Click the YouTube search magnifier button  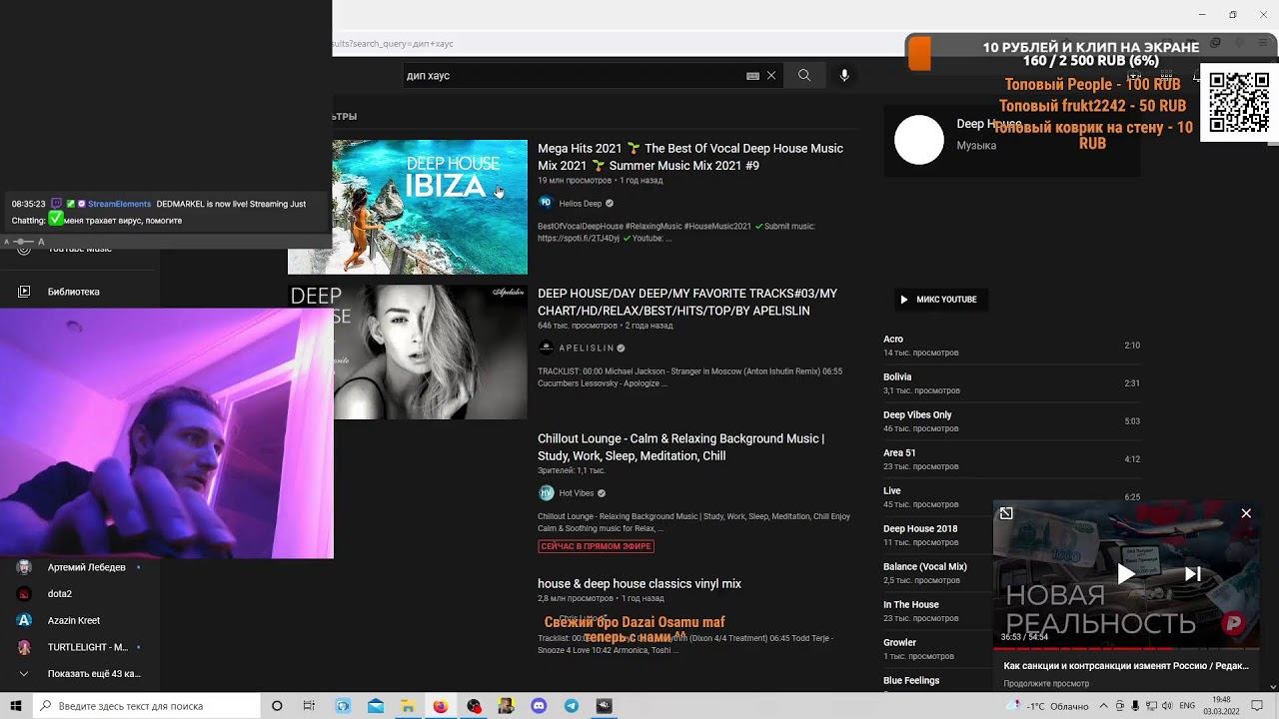click(804, 75)
